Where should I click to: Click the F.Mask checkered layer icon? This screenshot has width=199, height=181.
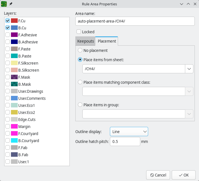(14, 77)
